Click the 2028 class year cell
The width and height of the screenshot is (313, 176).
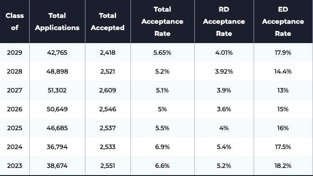click(14, 71)
